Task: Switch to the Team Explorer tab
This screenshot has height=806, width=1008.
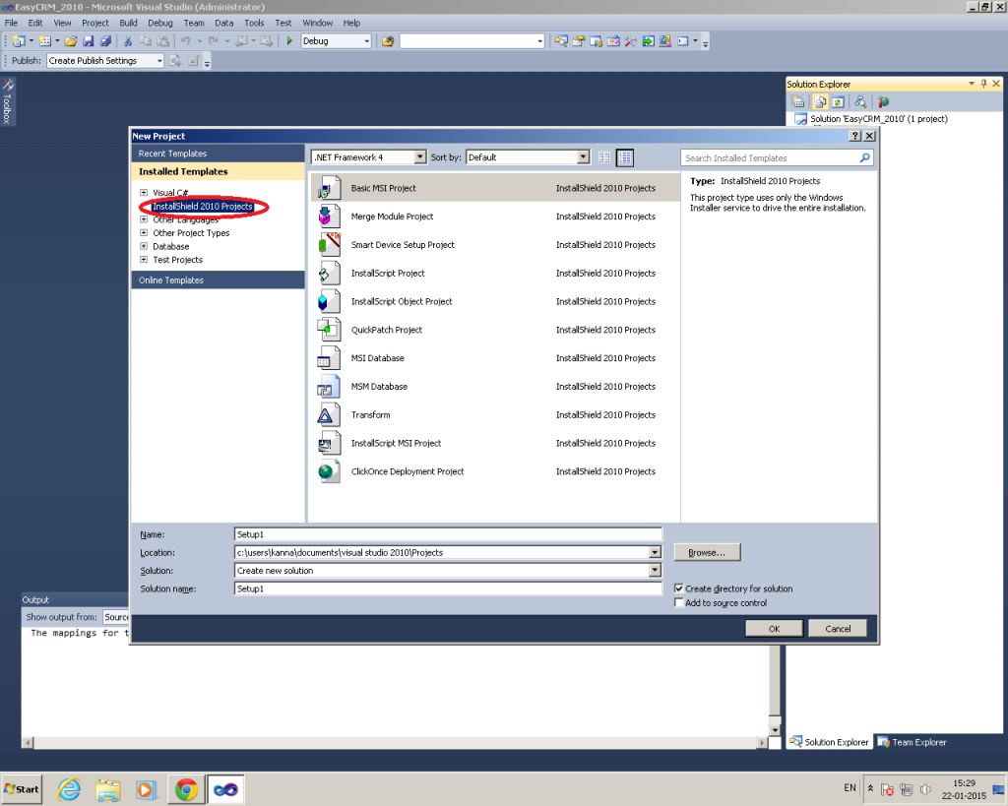Action: (x=913, y=742)
